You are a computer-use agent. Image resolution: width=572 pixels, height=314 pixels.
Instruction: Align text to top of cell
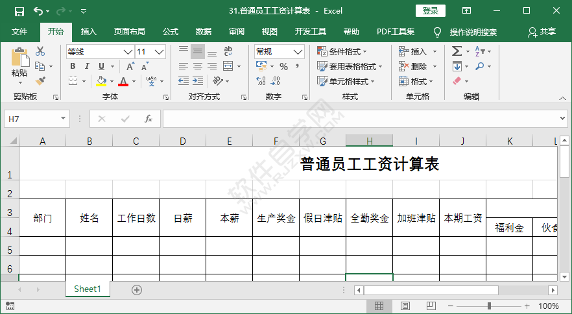click(x=184, y=51)
